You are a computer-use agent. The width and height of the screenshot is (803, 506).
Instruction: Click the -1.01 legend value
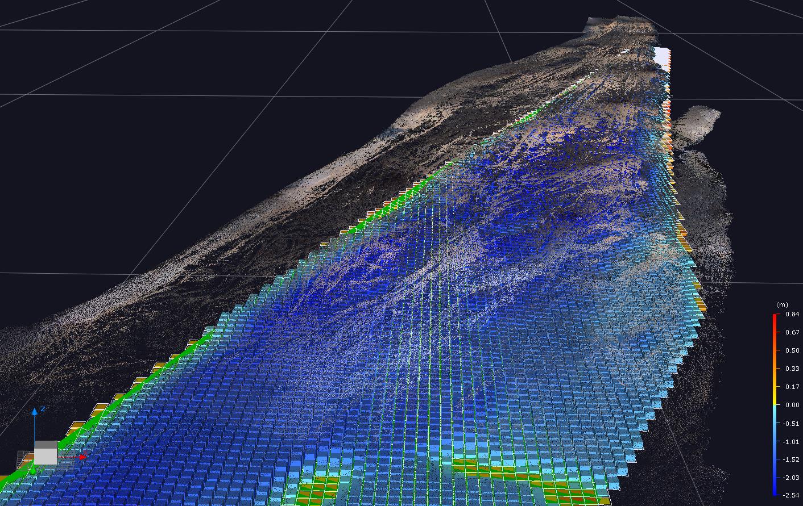tap(792, 441)
